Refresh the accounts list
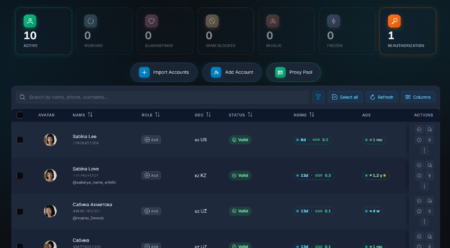 pyautogui.click(x=382, y=97)
